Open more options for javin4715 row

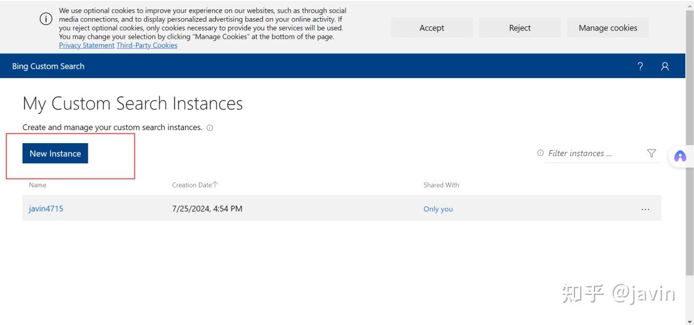coord(645,209)
